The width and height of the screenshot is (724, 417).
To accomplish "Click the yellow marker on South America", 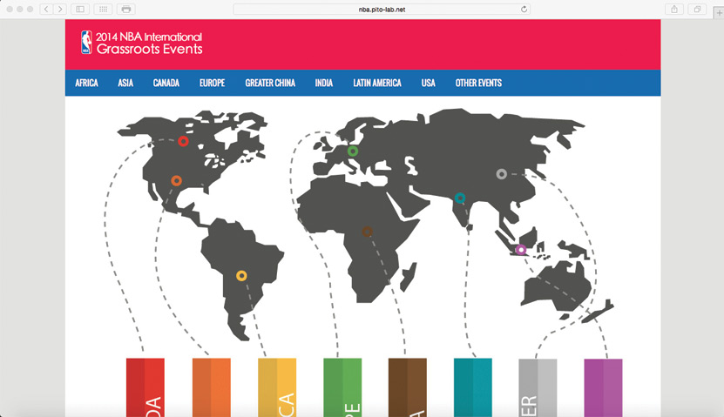I will (241, 276).
